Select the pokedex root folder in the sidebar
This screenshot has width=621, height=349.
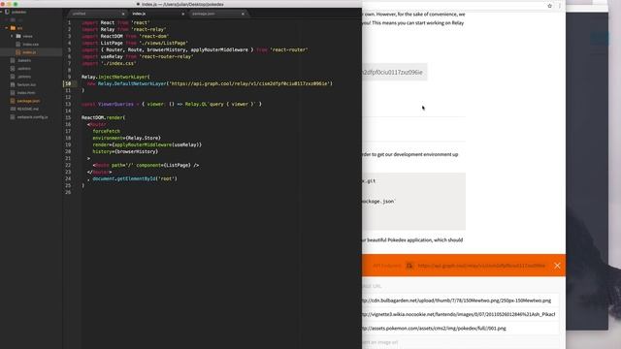tap(18, 12)
